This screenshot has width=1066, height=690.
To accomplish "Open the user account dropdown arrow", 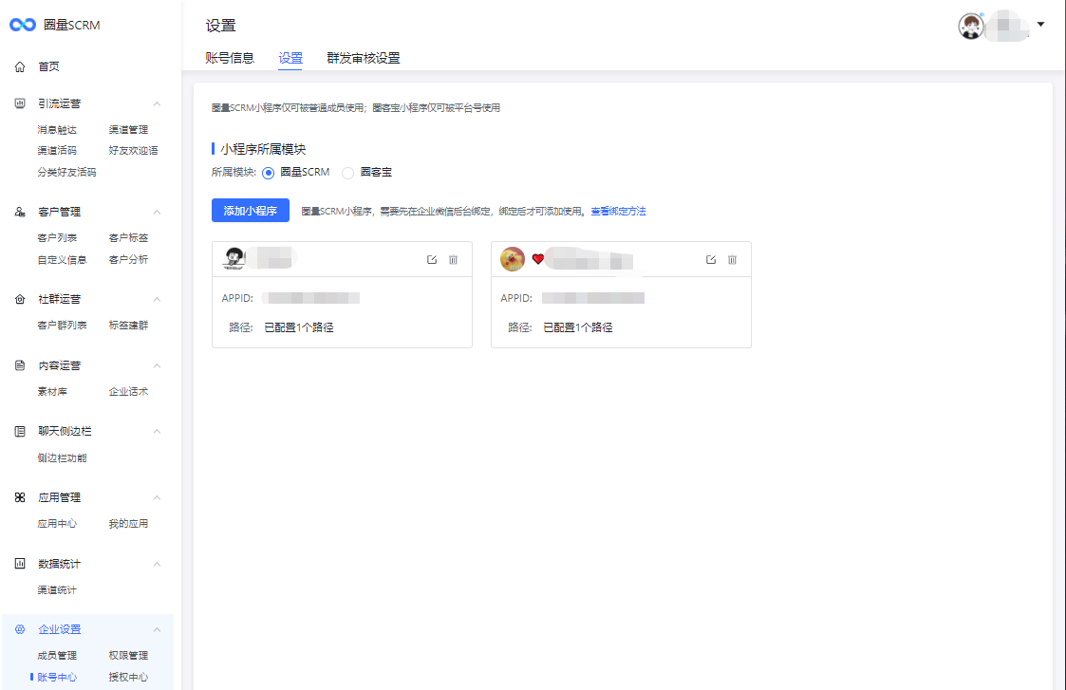I will pyautogui.click(x=1041, y=25).
